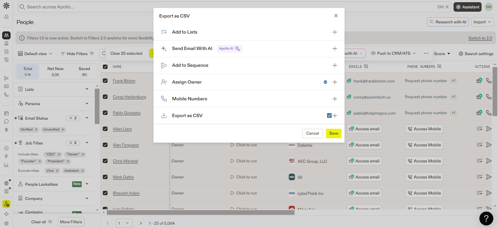Click the Save button in the dialog

(x=333, y=133)
